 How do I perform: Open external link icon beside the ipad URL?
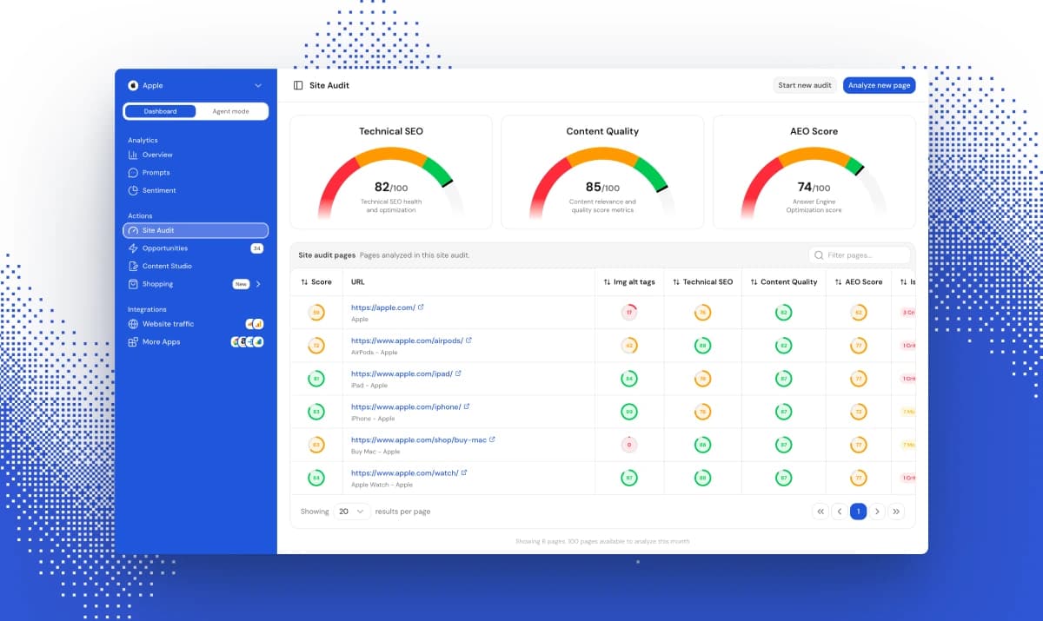458,373
